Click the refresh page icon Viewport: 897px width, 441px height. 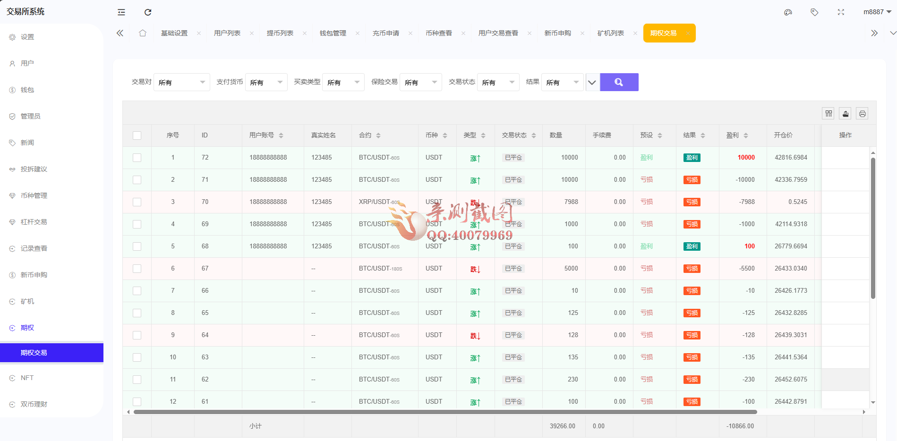[148, 12]
